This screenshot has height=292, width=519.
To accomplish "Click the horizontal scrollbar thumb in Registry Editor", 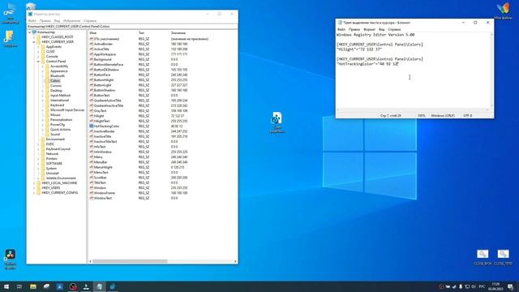I will pyautogui.click(x=130, y=261).
